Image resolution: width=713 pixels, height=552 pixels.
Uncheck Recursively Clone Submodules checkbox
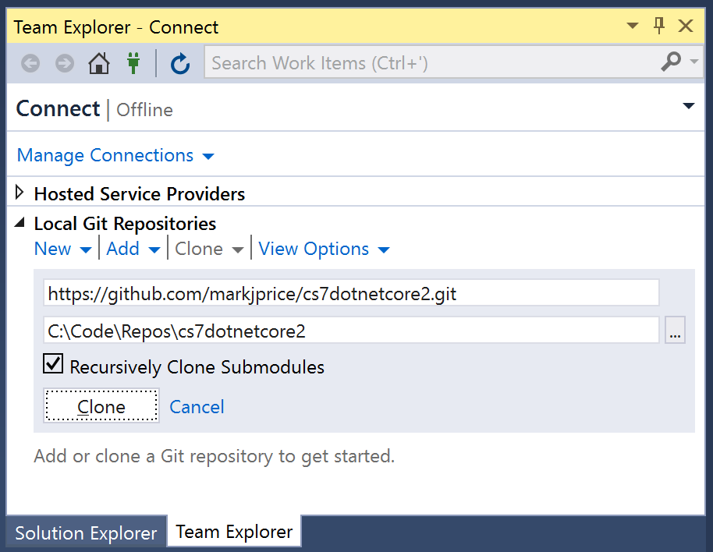point(53,364)
